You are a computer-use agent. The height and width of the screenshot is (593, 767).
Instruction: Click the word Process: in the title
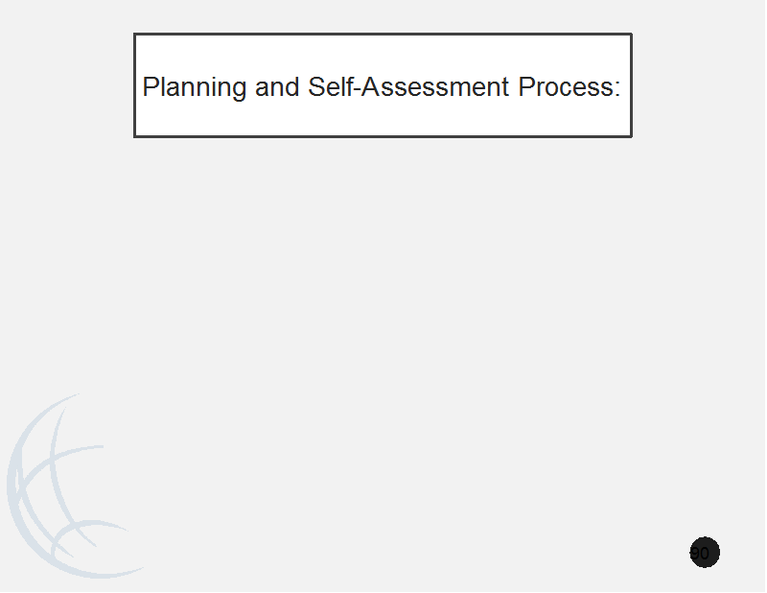(x=569, y=86)
